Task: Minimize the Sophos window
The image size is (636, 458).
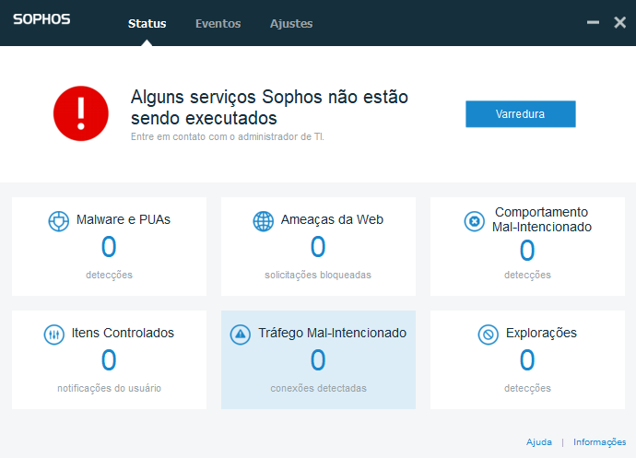Action: (593, 22)
